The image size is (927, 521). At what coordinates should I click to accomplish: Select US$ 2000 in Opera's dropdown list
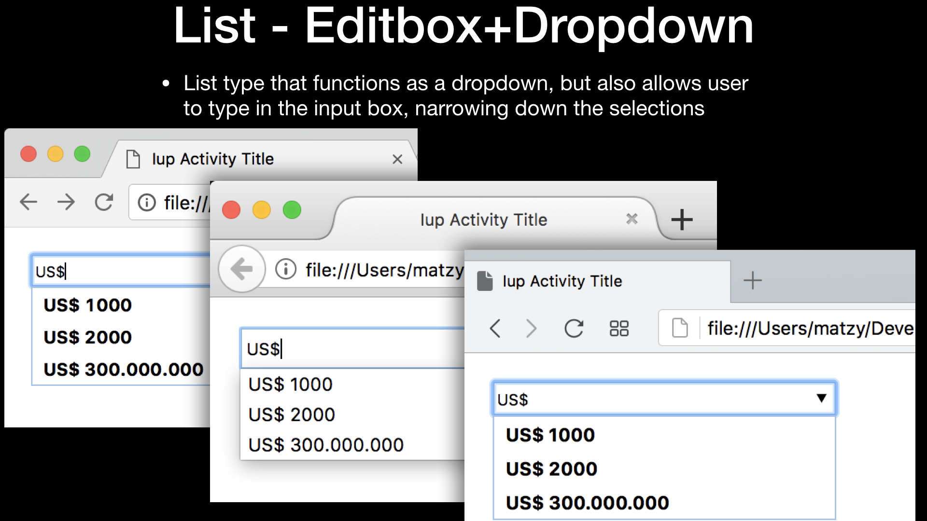tap(551, 469)
